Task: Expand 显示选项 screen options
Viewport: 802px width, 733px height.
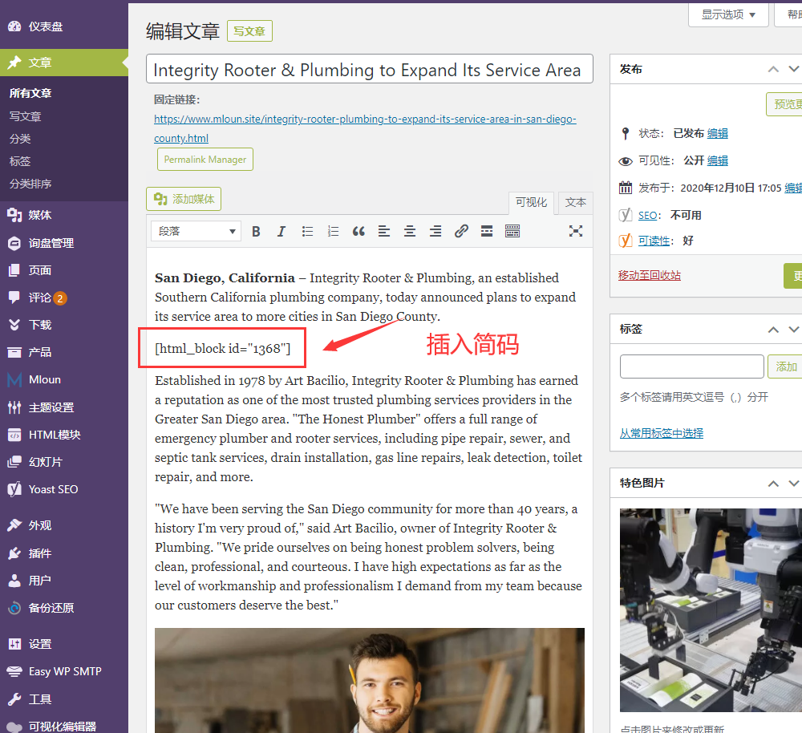Action: [x=728, y=14]
